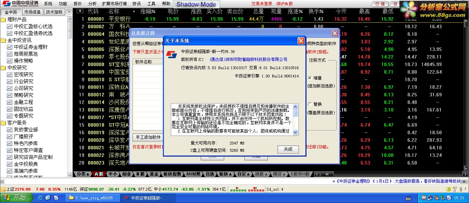Select the 增量 migration radio button
The width and height of the screenshot is (469, 203).
pyautogui.click(x=310, y=78)
